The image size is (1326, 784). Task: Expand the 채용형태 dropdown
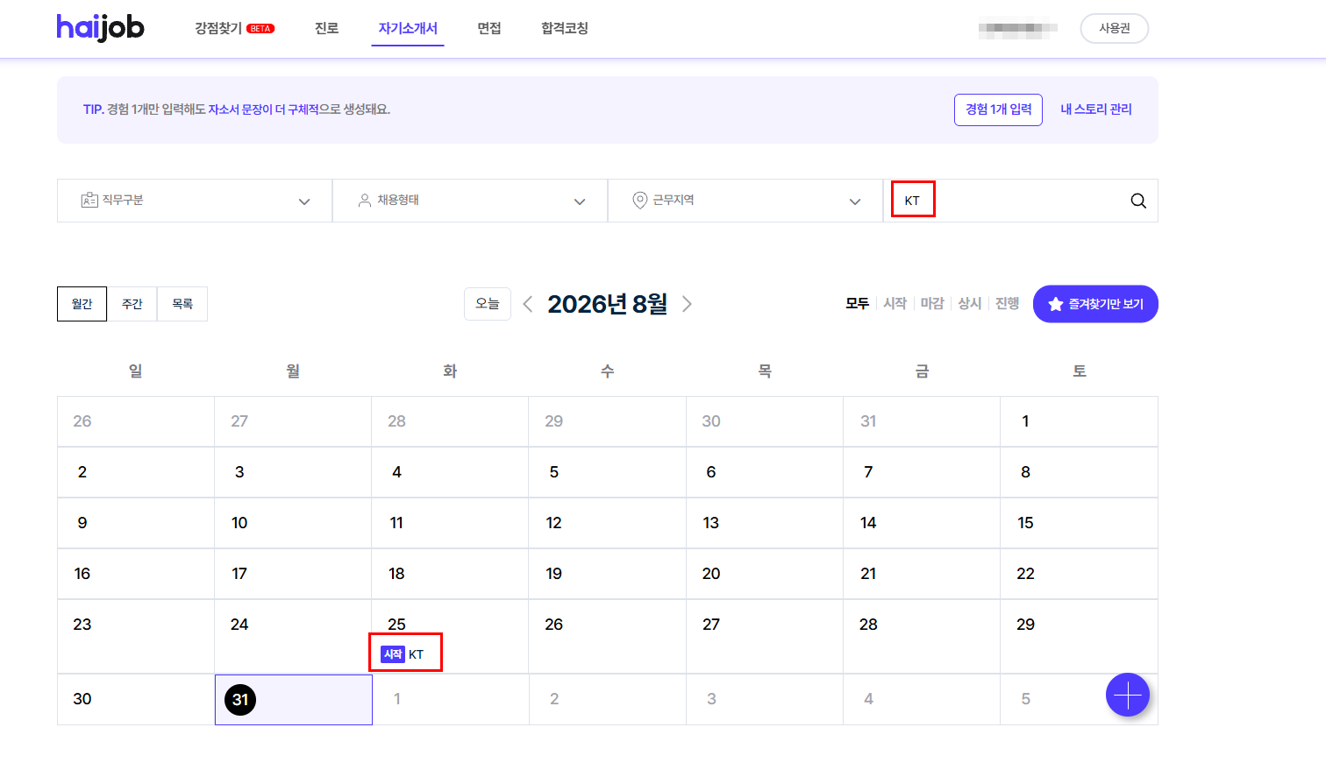(470, 201)
